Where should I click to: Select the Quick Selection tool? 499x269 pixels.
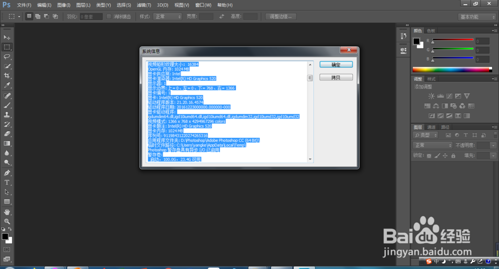pos(6,66)
